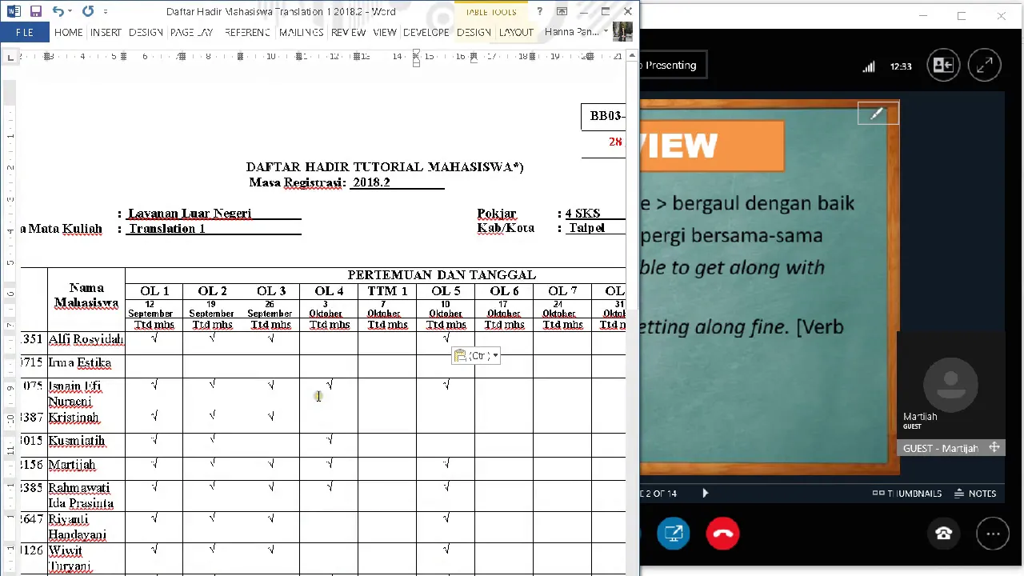Click the TTM 1 column header cell
The image size is (1024, 576).
tap(387, 291)
